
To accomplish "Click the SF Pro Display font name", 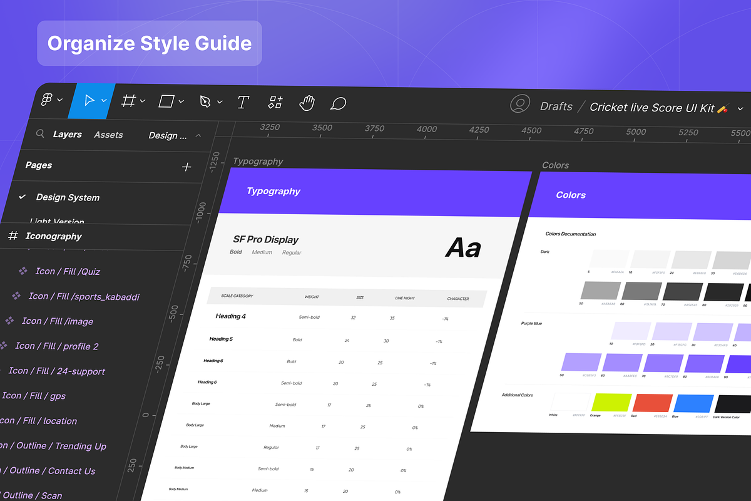I will pos(265,239).
